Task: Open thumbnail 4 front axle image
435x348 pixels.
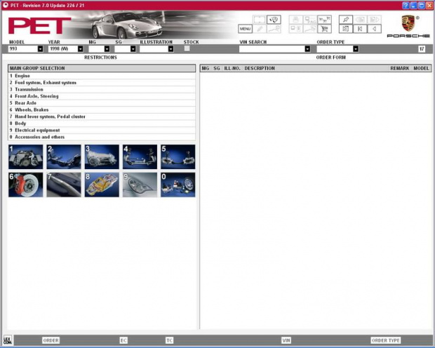Action: click(140, 156)
